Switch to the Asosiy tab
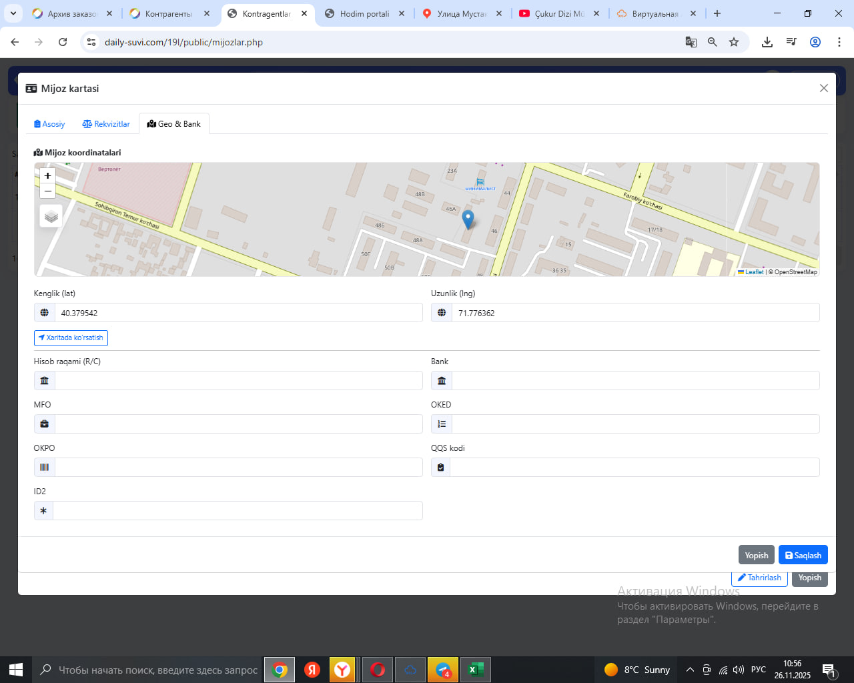854x683 pixels. click(x=49, y=124)
